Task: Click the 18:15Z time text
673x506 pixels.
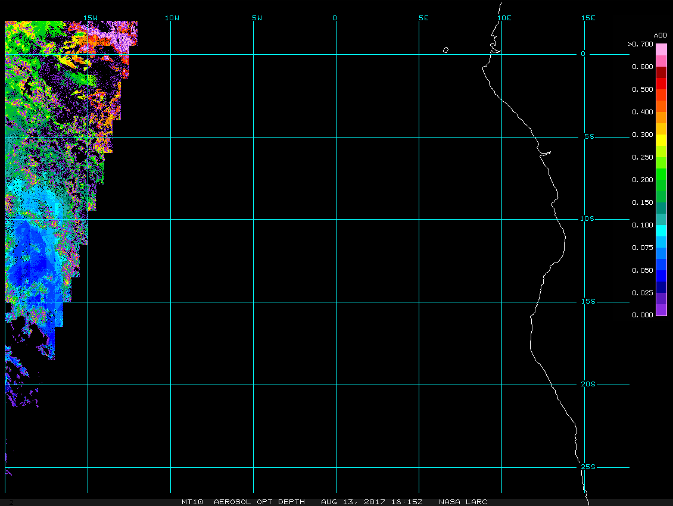Action: (x=407, y=502)
